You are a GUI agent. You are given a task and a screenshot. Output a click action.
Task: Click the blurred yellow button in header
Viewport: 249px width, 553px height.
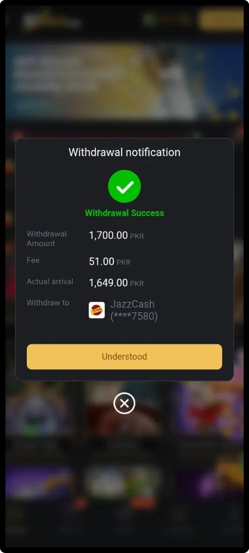(x=221, y=20)
